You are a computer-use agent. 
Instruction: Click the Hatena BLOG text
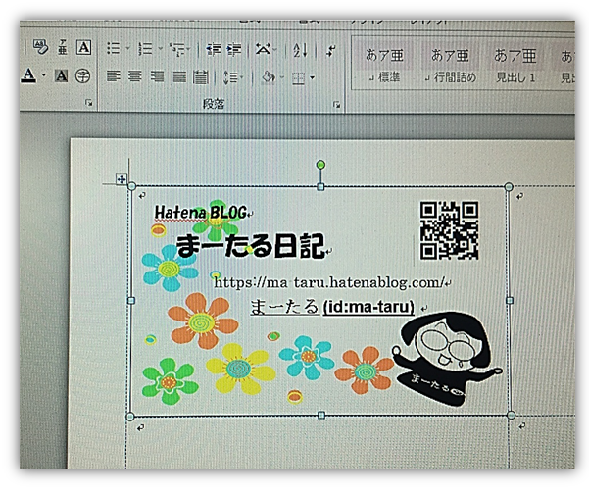point(201,213)
